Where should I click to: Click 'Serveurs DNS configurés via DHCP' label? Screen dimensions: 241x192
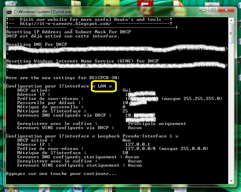click(64, 115)
